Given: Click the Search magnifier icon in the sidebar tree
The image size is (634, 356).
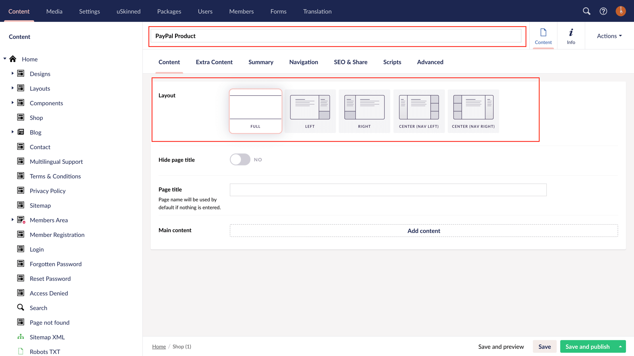Looking at the screenshot, I should point(21,307).
